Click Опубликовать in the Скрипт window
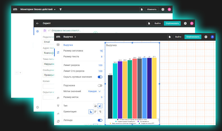Viewport: 222px width, 131px height. (x=172, y=23)
